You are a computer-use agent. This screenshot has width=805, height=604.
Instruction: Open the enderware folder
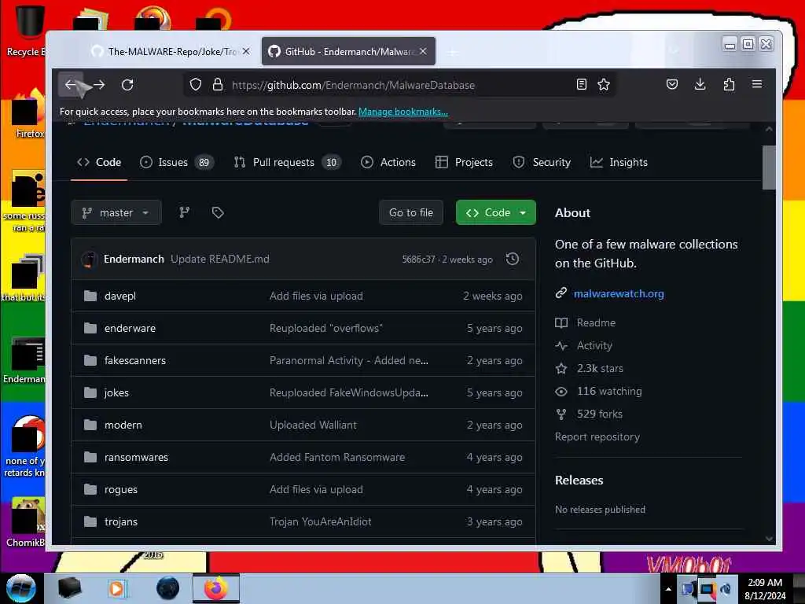pos(130,328)
